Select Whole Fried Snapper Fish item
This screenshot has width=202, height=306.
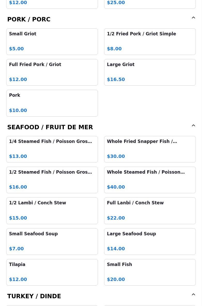tap(150, 149)
